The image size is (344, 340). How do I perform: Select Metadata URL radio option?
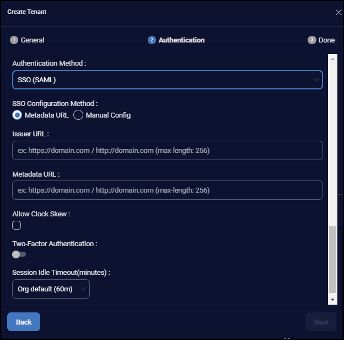17,115
